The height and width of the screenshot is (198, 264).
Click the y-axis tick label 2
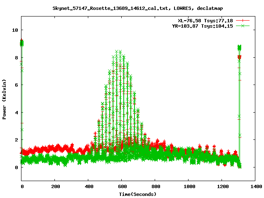point(16,140)
